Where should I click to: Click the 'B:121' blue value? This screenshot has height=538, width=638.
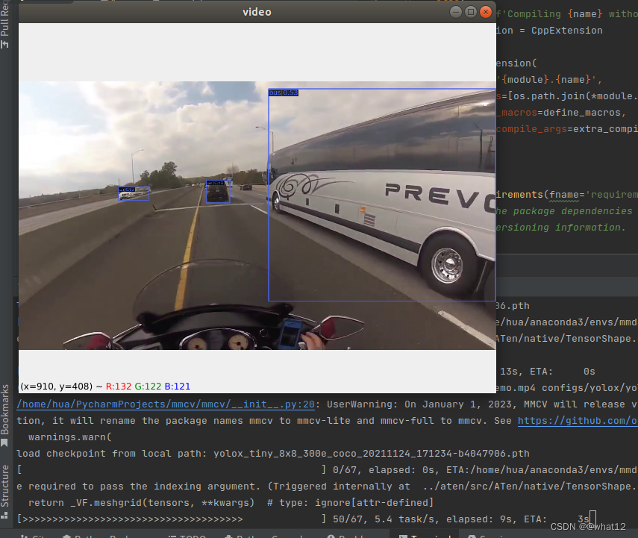point(178,387)
